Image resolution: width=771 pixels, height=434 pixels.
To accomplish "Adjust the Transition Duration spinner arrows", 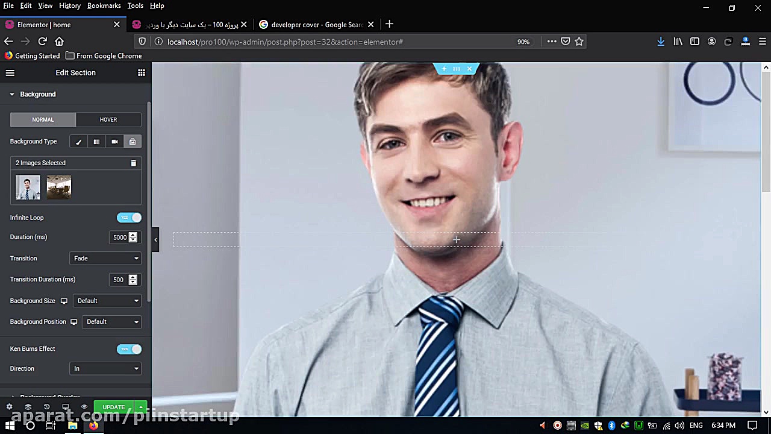I will point(133,280).
